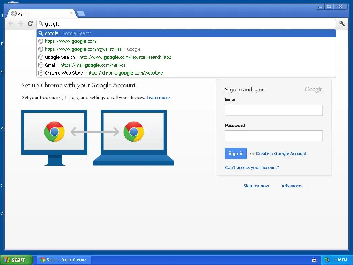The height and width of the screenshot is (265, 353).
Task: Click the desktop monitor Chrome logo illustration
Action: point(54,132)
